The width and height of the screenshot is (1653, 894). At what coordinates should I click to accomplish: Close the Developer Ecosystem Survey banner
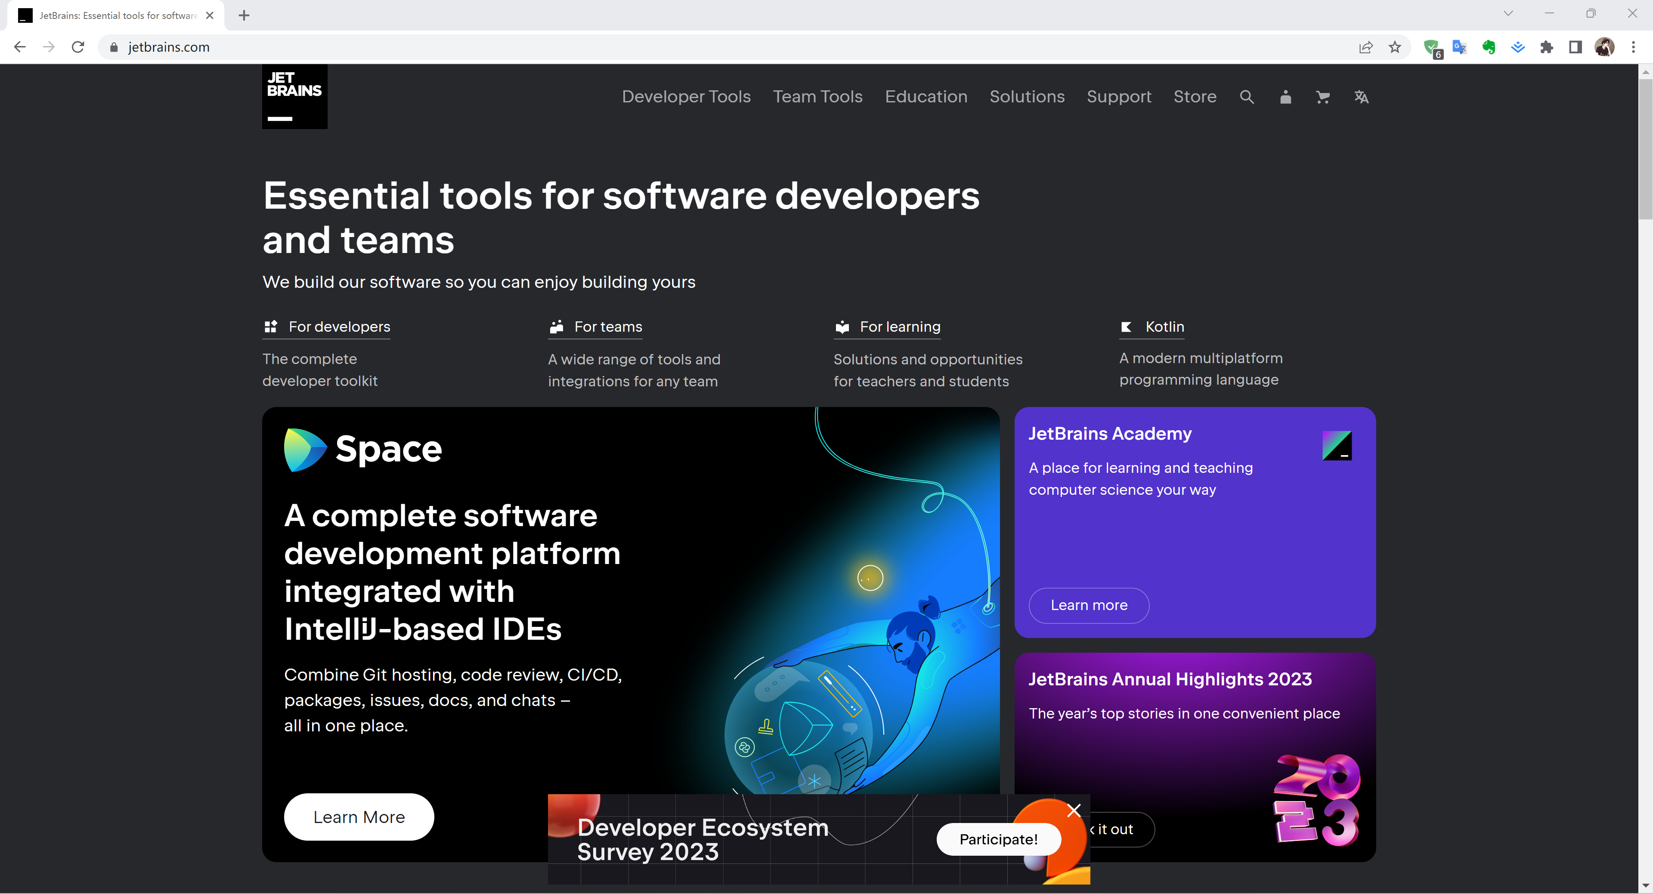[1074, 811]
